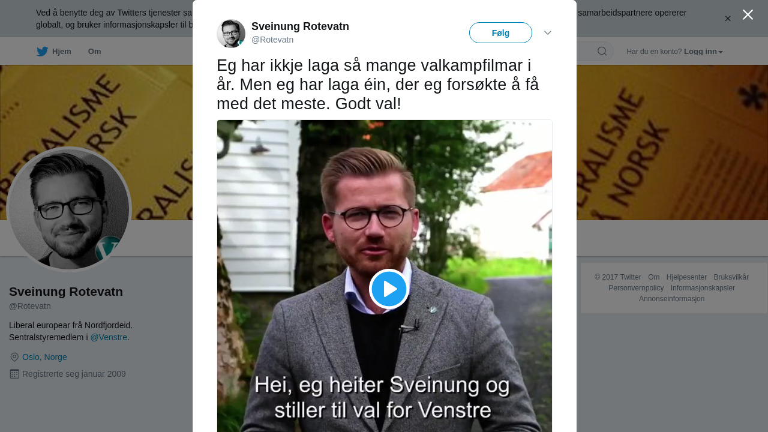Open the @Venstre mention link
The height and width of the screenshot is (432, 768).
pos(109,337)
